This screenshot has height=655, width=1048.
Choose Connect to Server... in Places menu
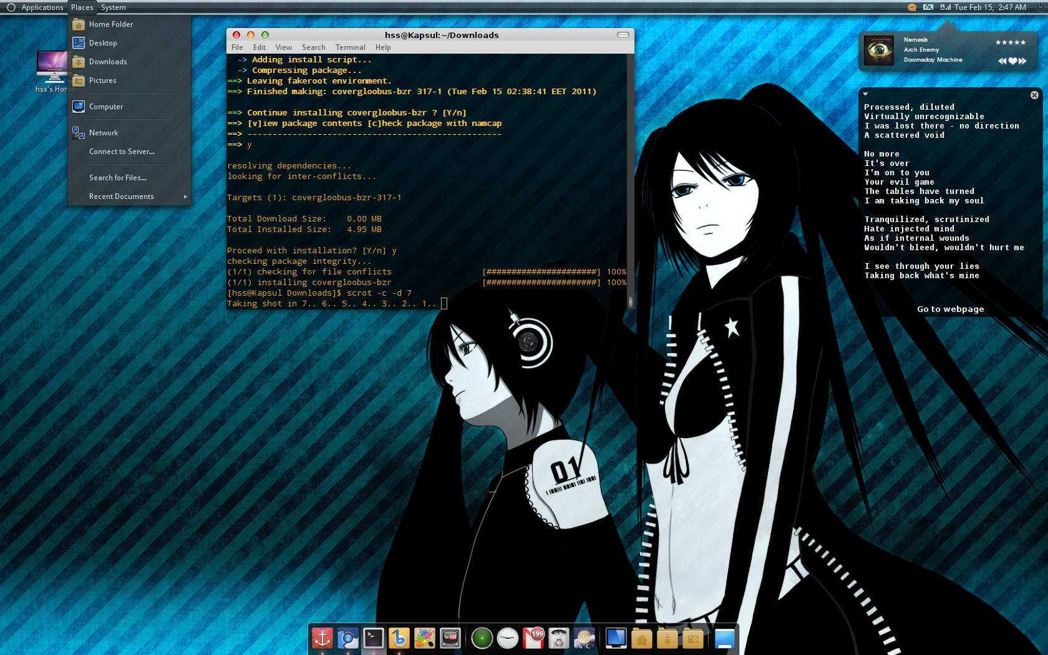point(129,152)
